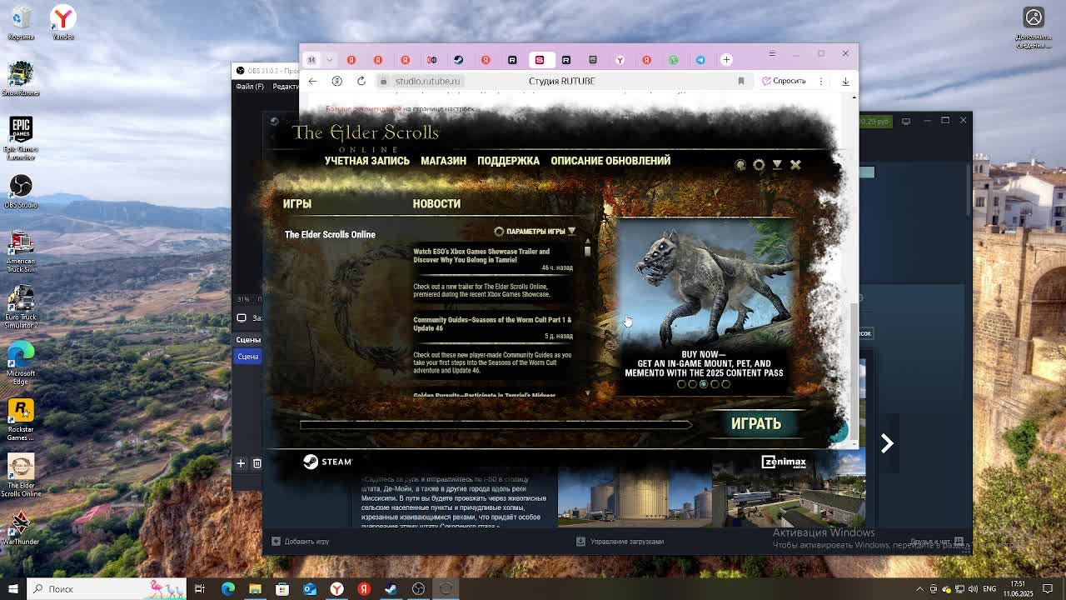
Task: Delete scene with OBS trash icon
Action: coord(257,463)
